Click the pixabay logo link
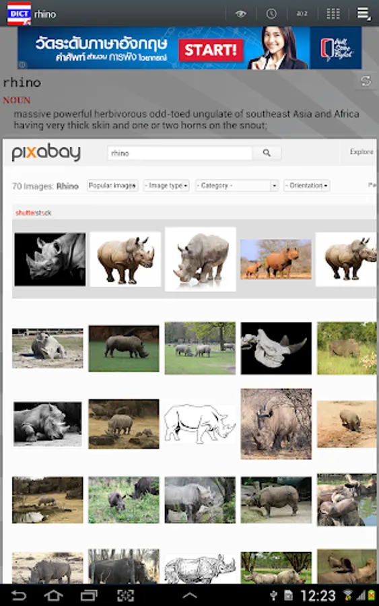 point(46,152)
